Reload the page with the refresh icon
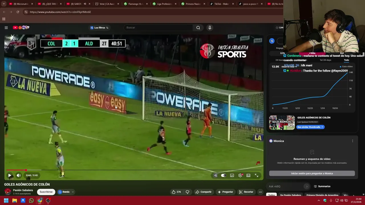365x205 pixels. [x=18, y=12]
